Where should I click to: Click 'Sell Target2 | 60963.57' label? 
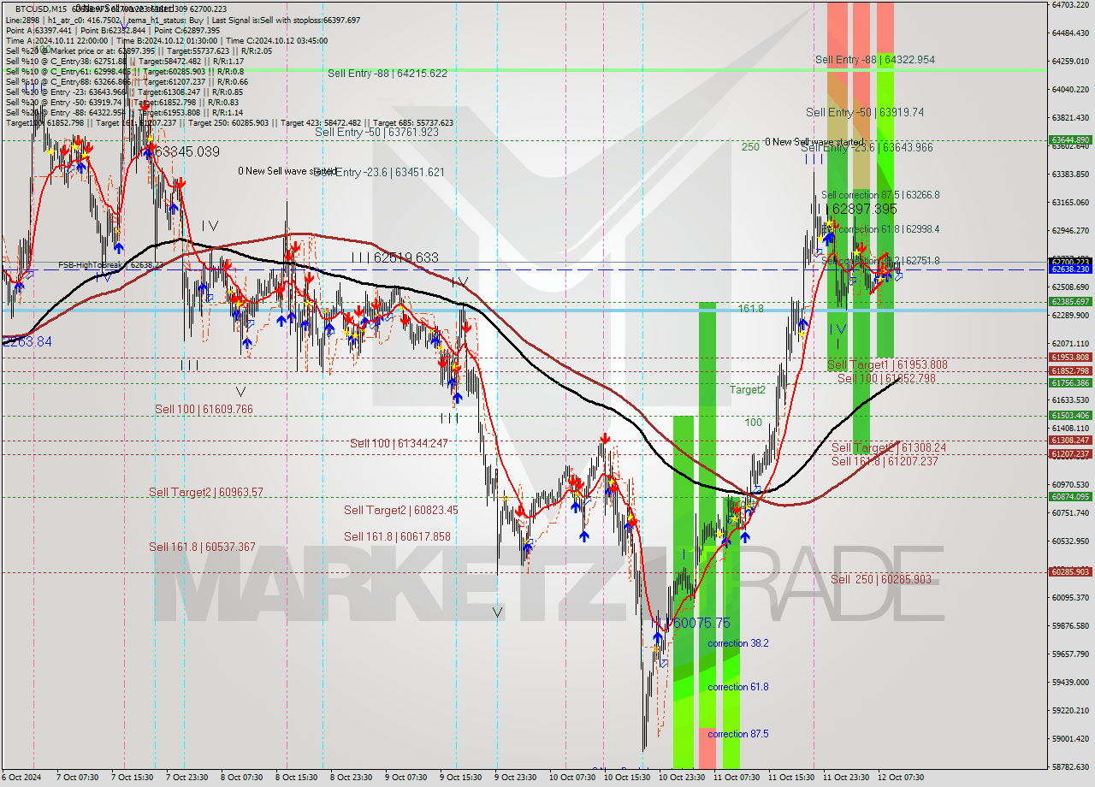coord(206,492)
